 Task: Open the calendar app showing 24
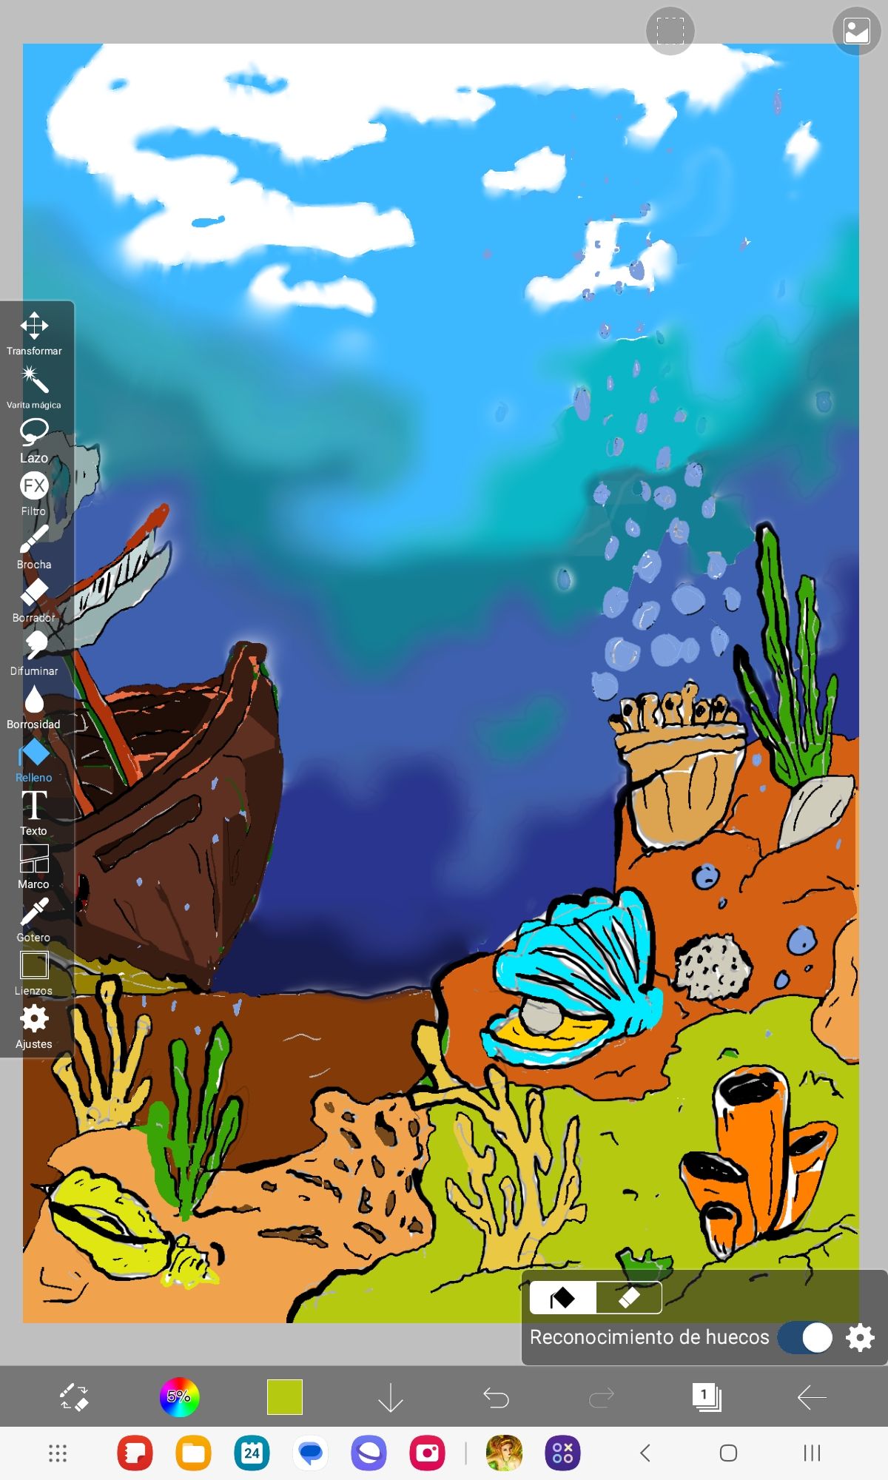[x=252, y=1453]
